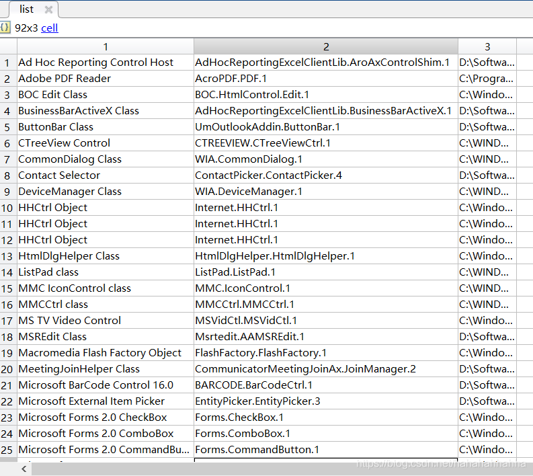
Task: Select cell 'Forms.CheckBox.1'
Action: click(x=326, y=418)
